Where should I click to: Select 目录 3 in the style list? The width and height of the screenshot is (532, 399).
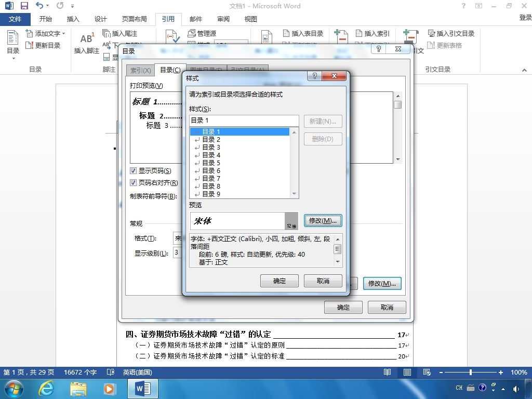[x=240, y=147]
